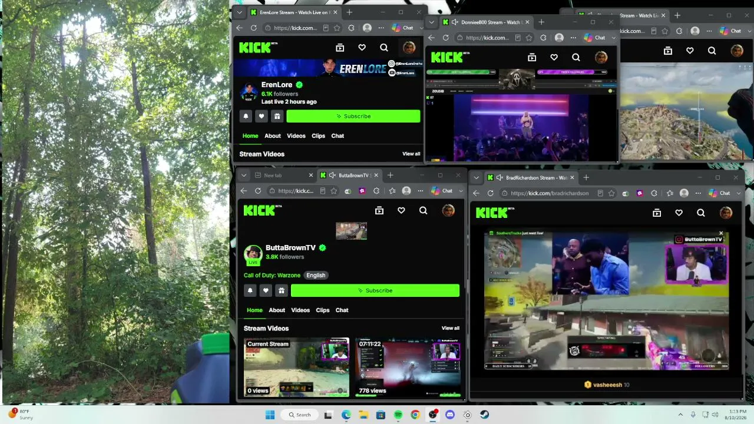The width and height of the screenshot is (754, 424).
Task: Open Kick browse icon in BradRichardson window
Action: tap(657, 213)
